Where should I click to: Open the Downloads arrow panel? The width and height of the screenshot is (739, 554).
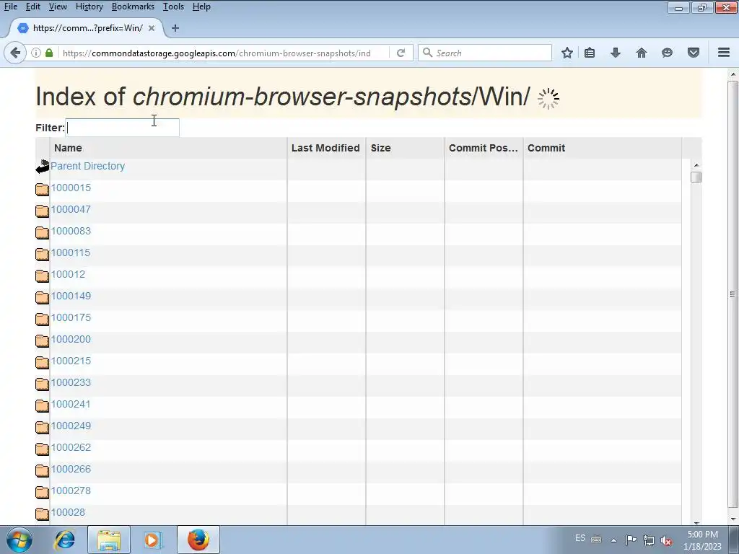[616, 53]
